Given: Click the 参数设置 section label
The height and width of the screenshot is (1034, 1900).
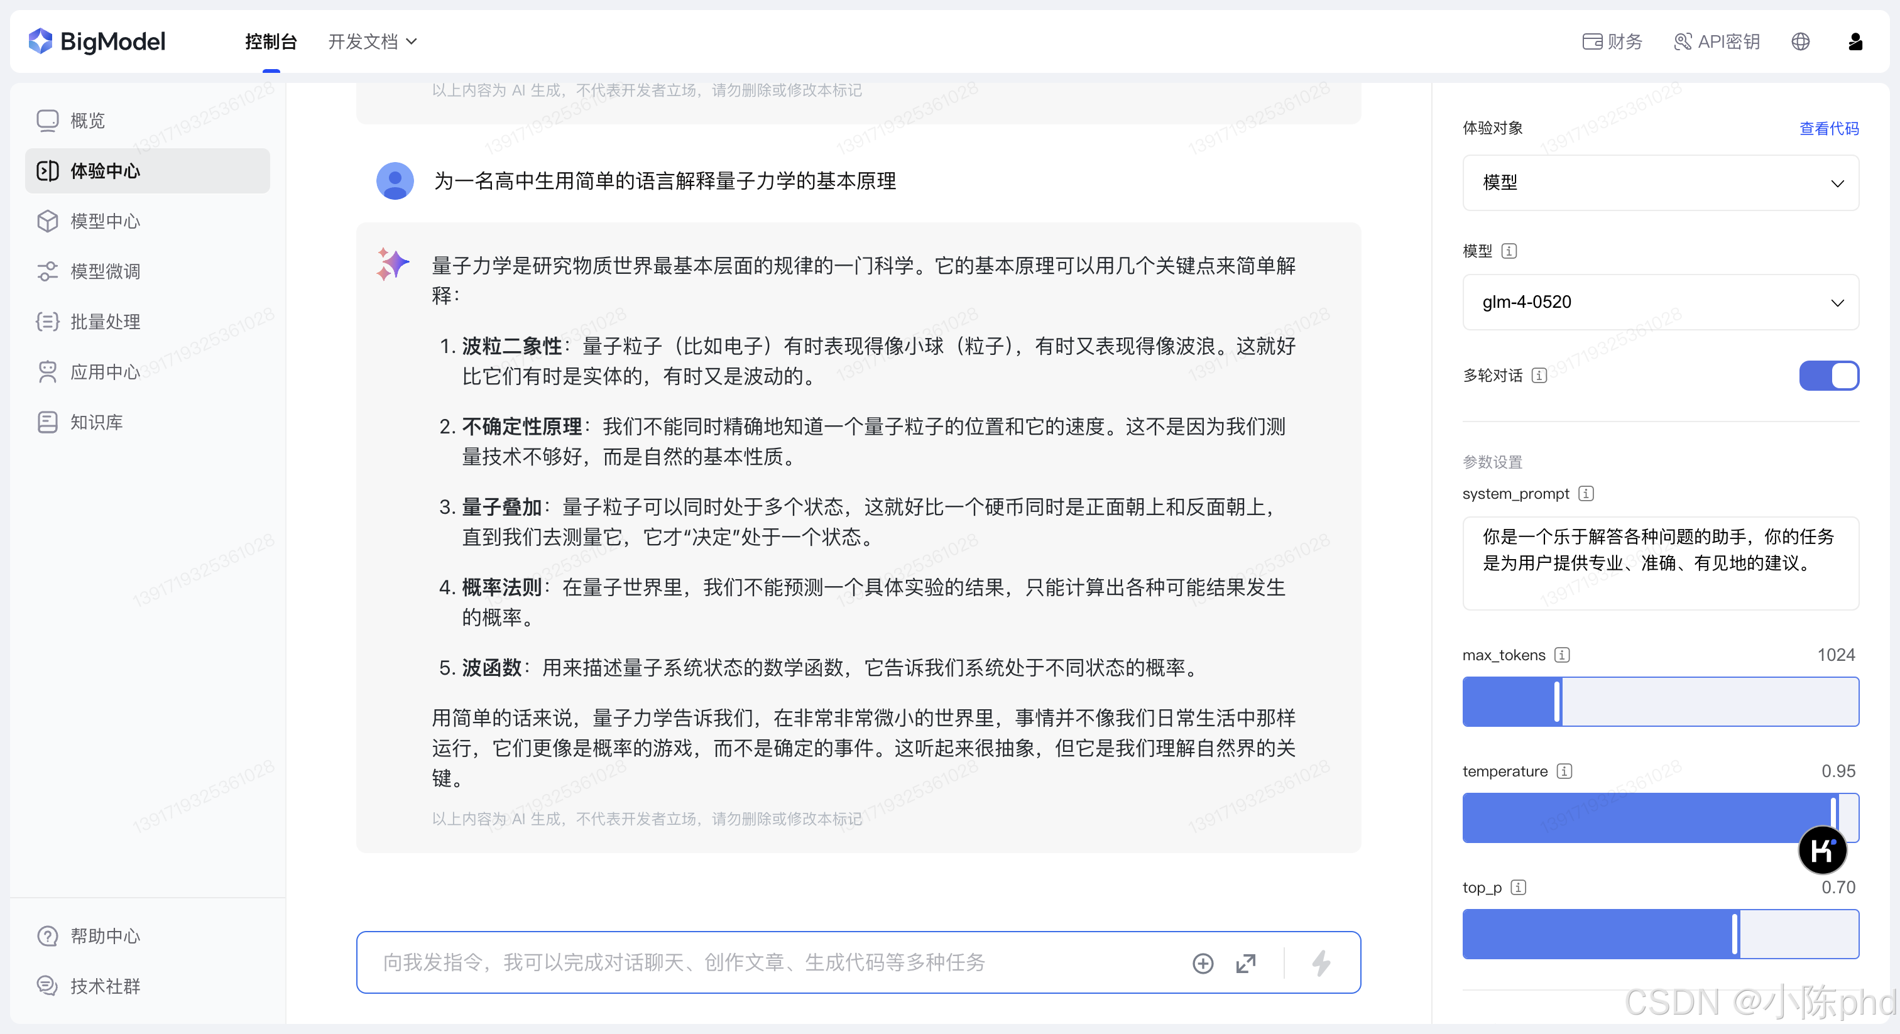Looking at the screenshot, I should click(1493, 462).
